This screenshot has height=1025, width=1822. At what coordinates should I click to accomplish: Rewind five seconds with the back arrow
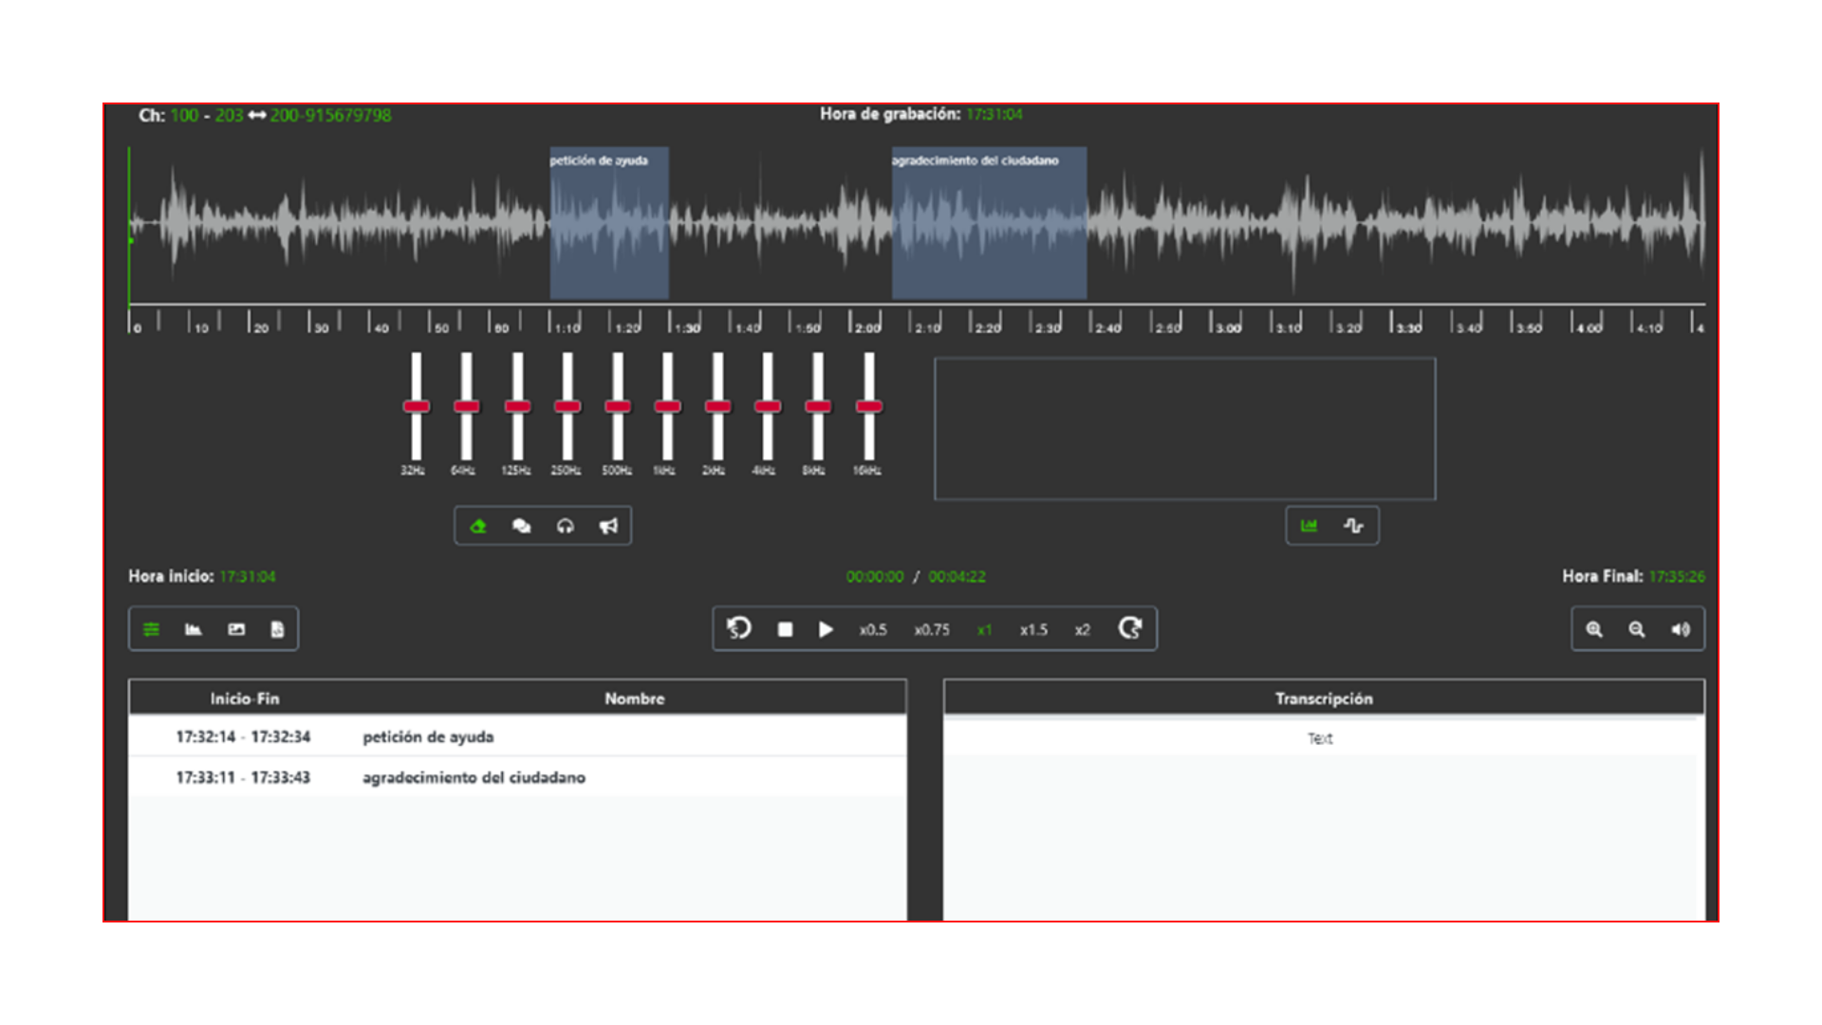(738, 628)
